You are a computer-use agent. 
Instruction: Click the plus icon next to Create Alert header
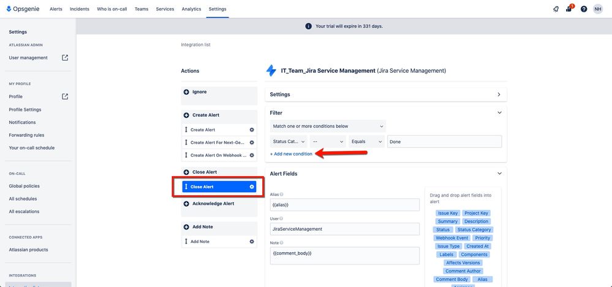pos(186,116)
